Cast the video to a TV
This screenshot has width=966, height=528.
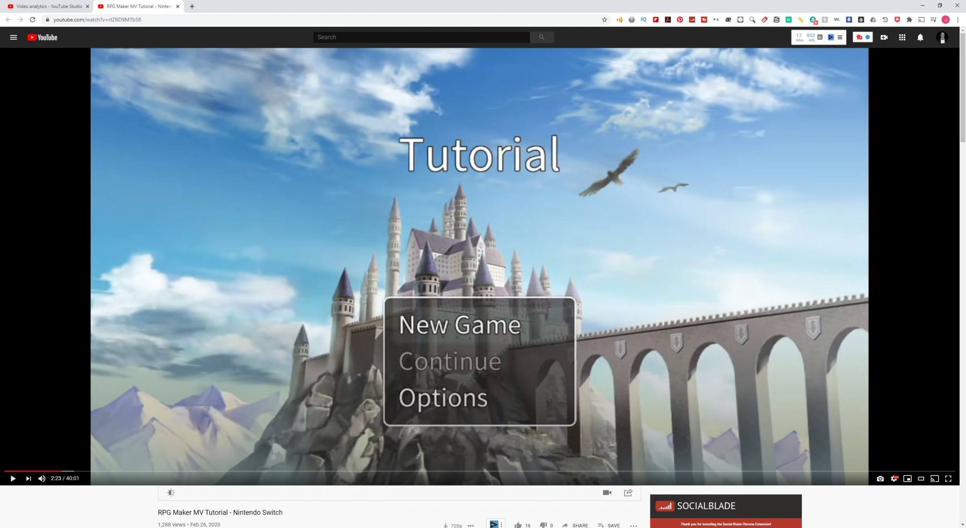click(x=934, y=479)
